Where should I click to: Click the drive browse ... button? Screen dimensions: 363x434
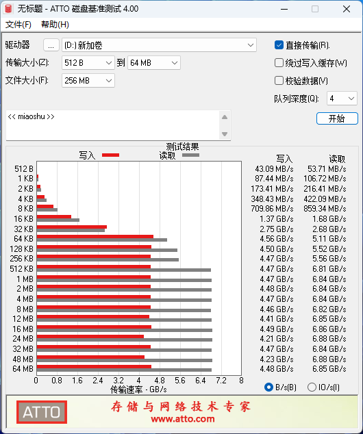click(x=51, y=45)
